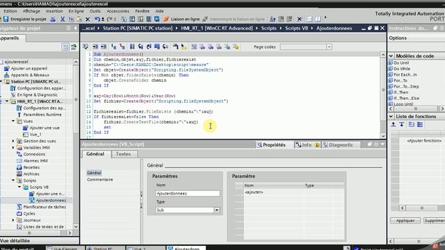
Task: Switch to the Textes tab
Action: [123, 154]
